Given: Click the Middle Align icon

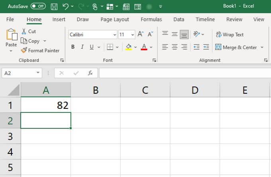Looking at the screenshot, I should coord(175,34).
